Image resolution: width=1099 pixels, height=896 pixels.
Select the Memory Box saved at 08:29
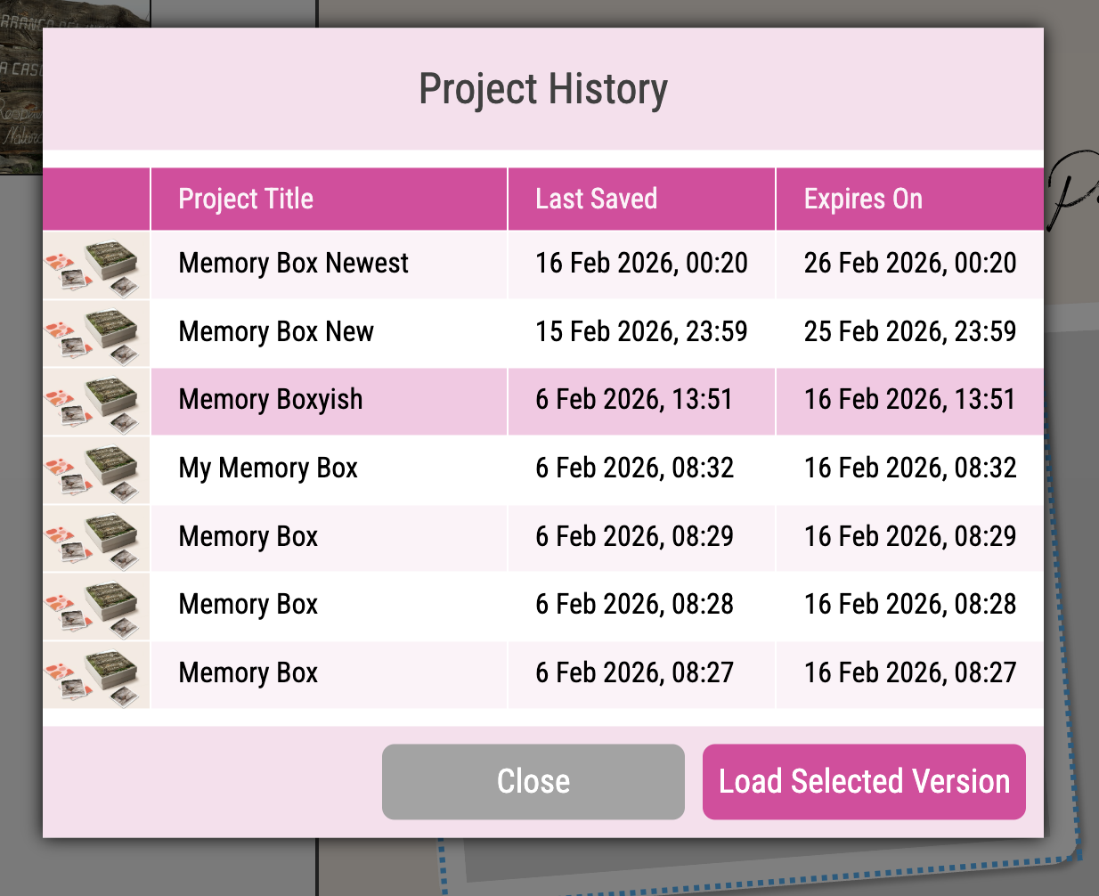click(x=330, y=537)
